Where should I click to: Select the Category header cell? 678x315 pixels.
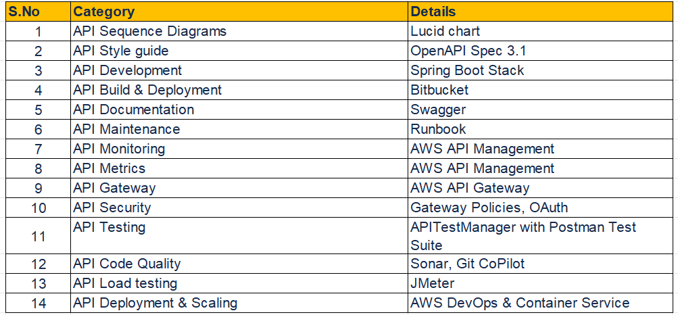point(239,11)
